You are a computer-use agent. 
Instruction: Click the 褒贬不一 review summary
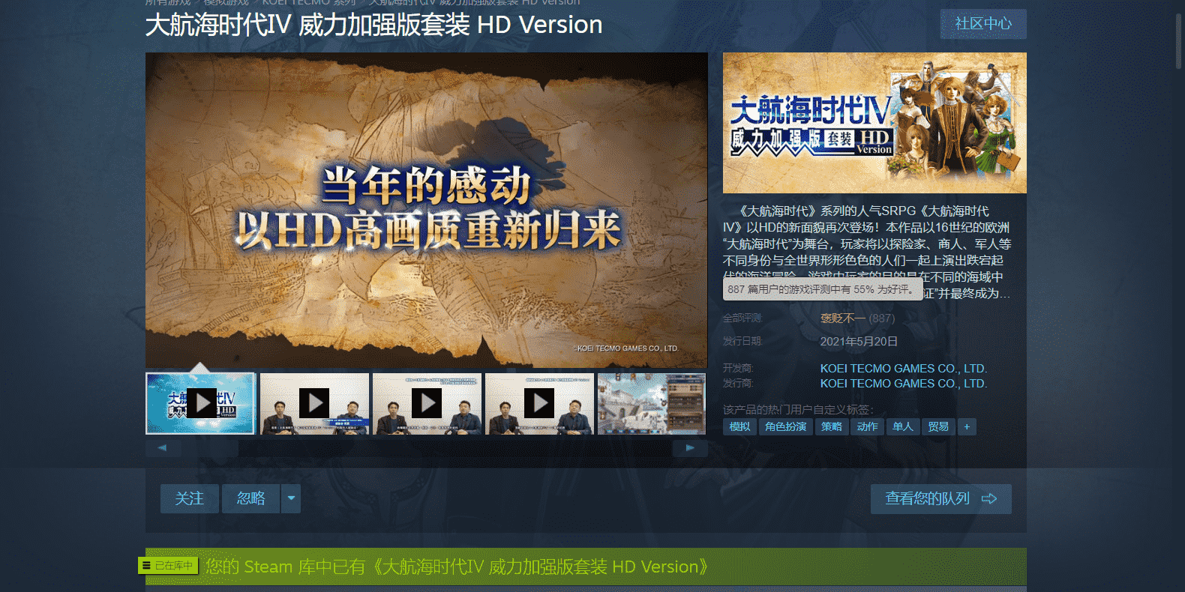[843, 318]
